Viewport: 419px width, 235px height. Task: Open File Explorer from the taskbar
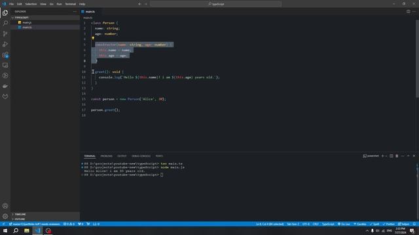[27, 230]
